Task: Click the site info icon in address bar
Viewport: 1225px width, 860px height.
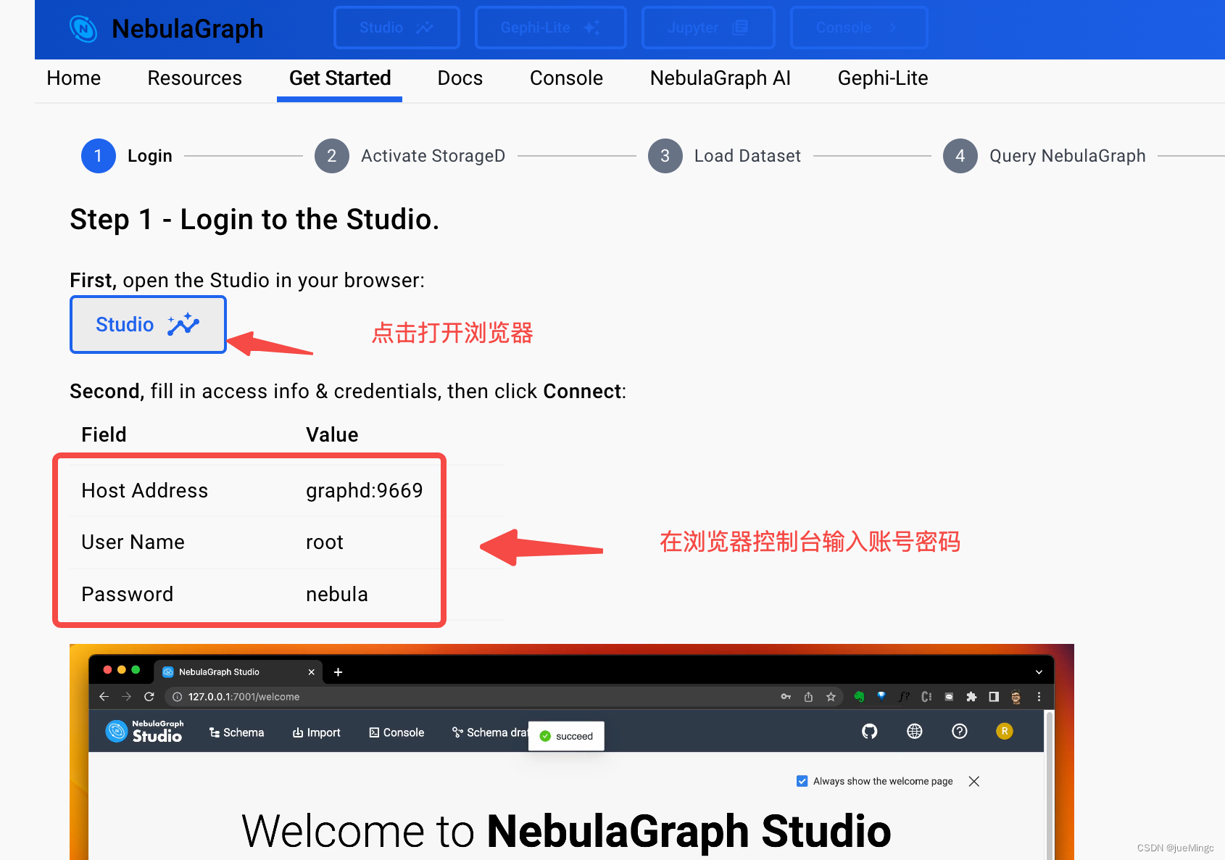Action: pos(177,697)
